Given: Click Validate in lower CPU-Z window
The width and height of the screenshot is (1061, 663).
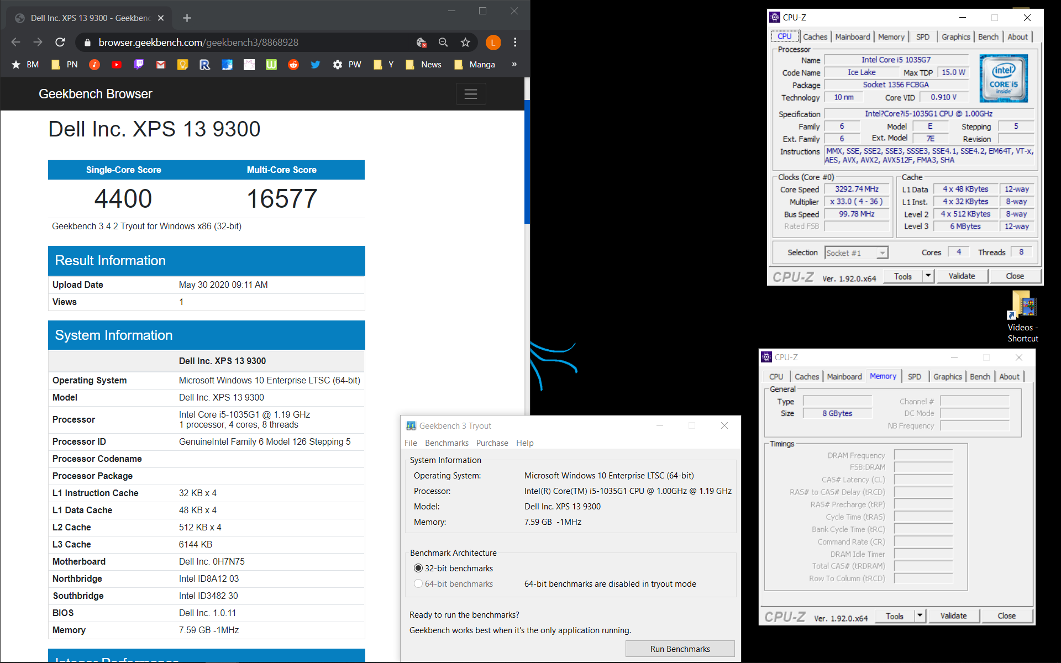Looking at the screenshot, I should (x=953, y=615).
